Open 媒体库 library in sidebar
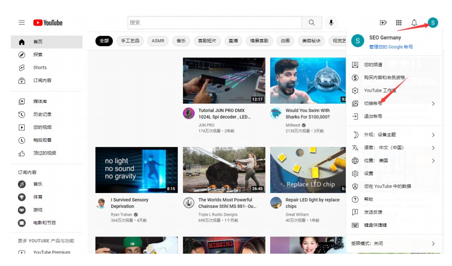452x266 pixels. point(47,102)
